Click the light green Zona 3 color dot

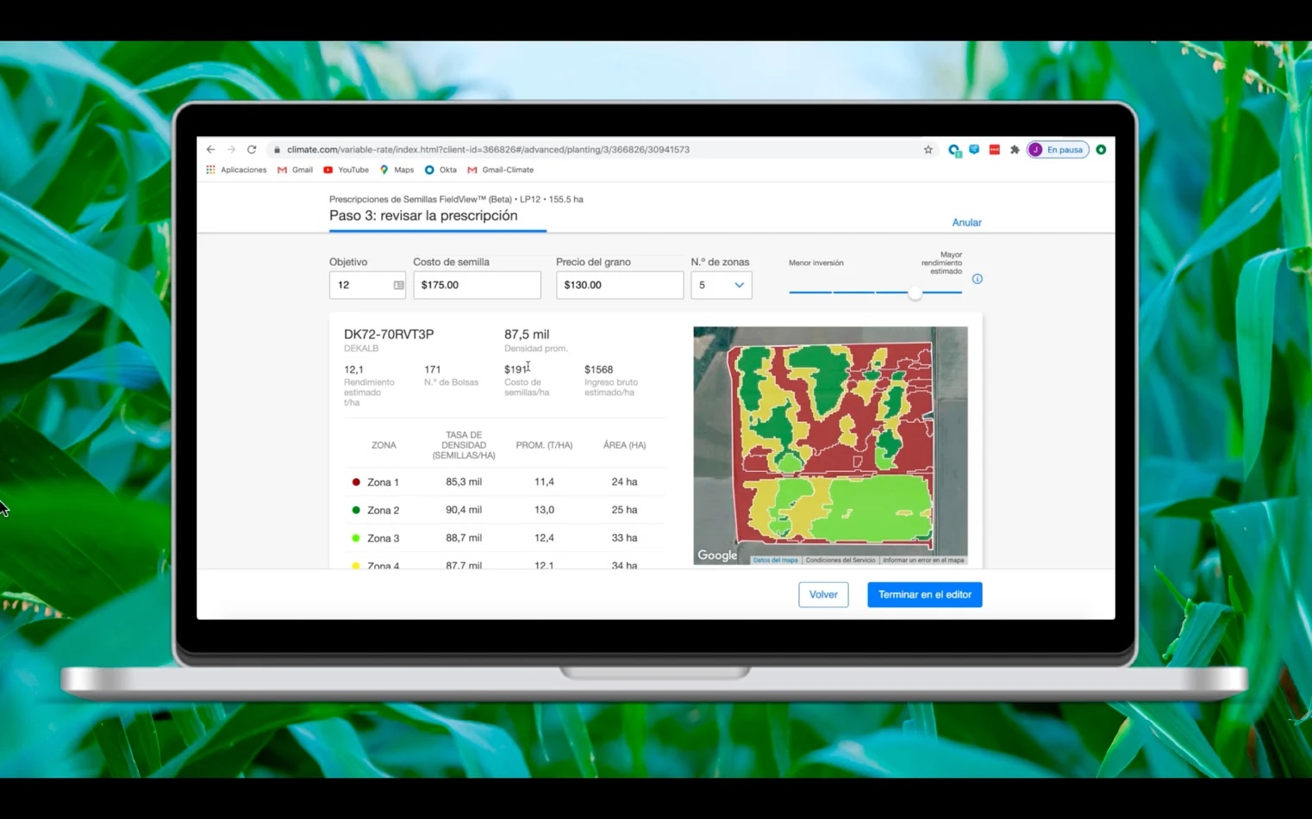(356, 538)
